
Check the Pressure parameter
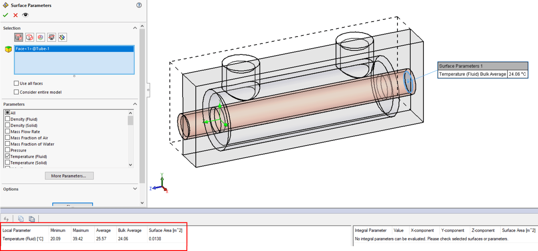[7, 150]
